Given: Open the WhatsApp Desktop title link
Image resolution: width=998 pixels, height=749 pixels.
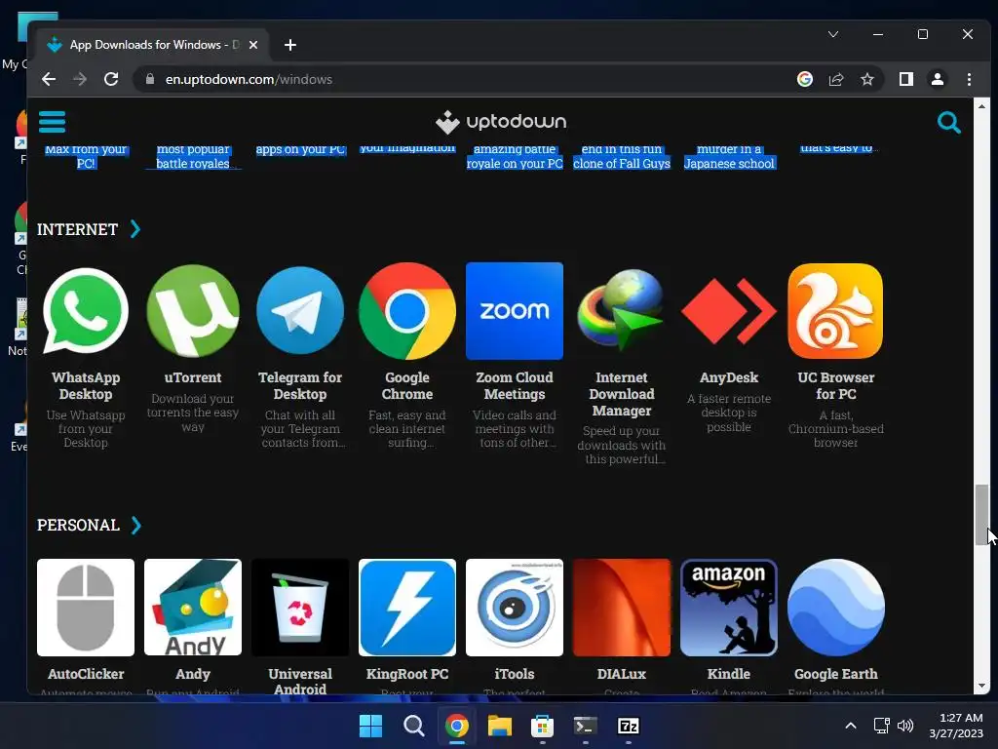Looking at the screenshot, I should coord(86,386).
